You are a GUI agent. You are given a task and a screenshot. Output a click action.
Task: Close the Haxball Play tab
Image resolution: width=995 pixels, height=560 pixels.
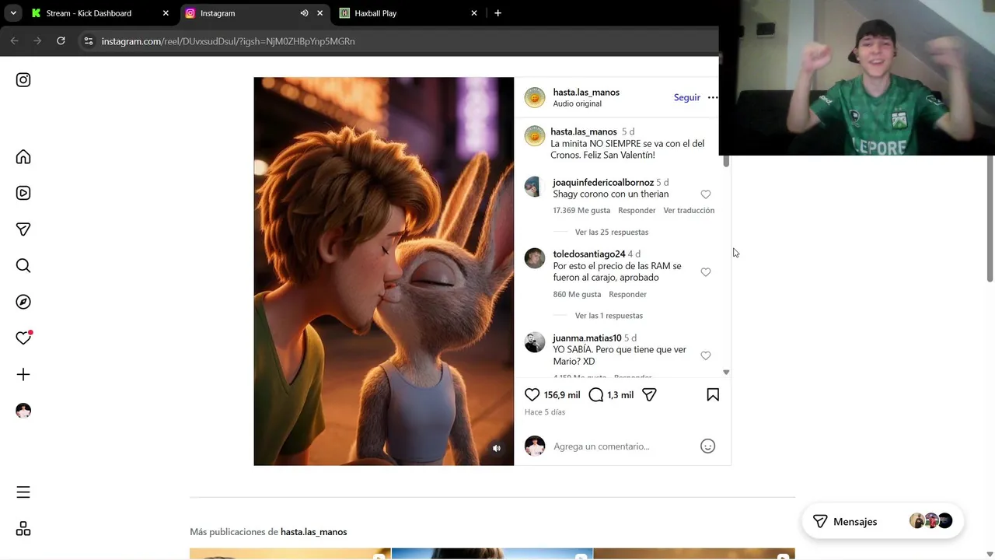coord(474,13)
